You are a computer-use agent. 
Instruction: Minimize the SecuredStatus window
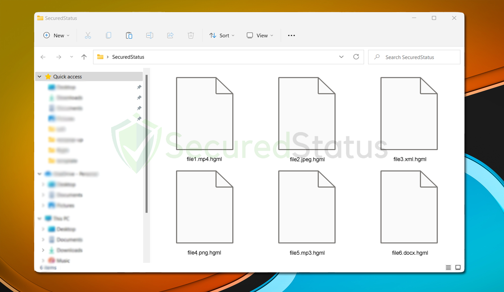(414, 18)
